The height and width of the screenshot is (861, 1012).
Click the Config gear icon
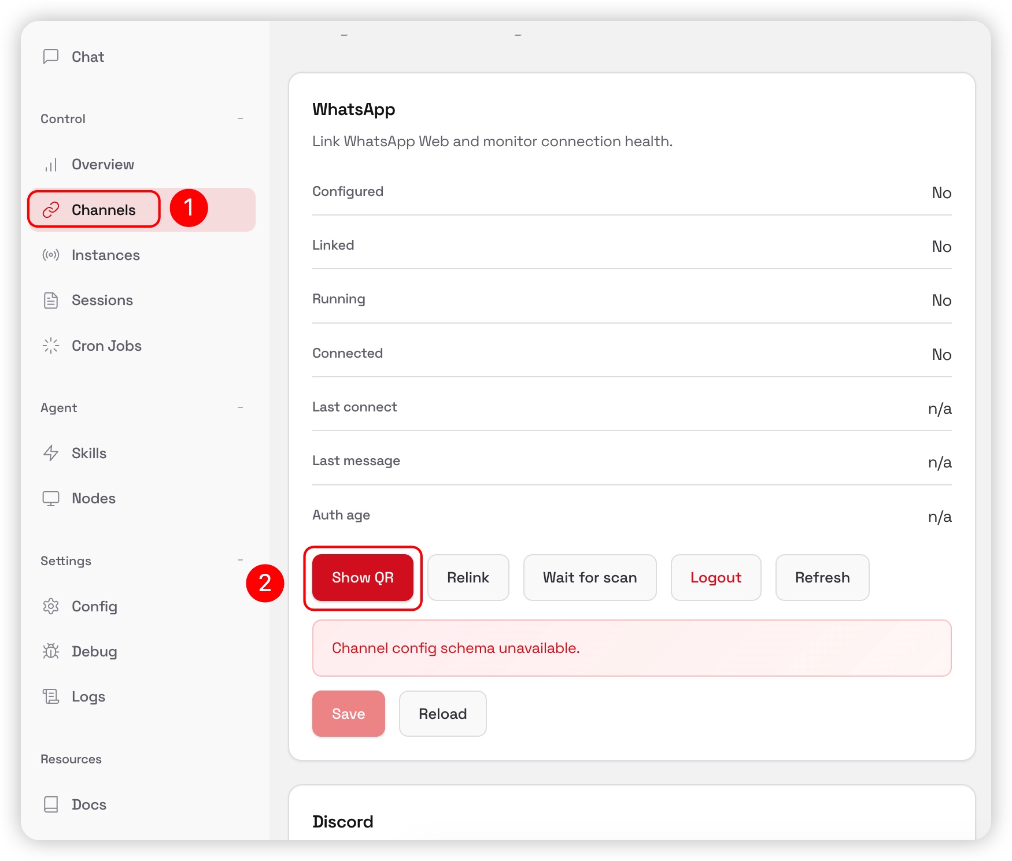click(51, 606)
